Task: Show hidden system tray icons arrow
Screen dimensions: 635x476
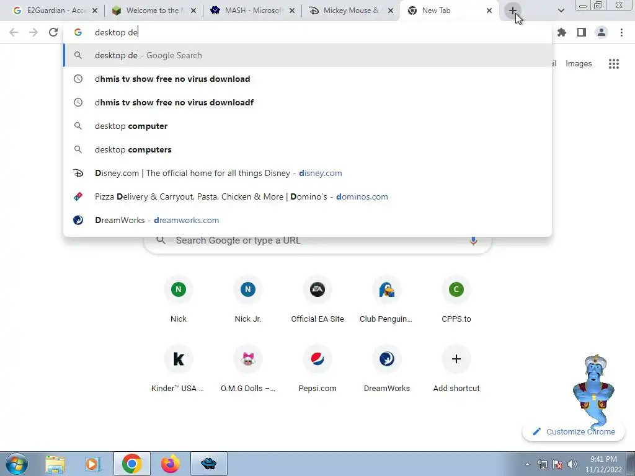Action: [x=527, y=464]
